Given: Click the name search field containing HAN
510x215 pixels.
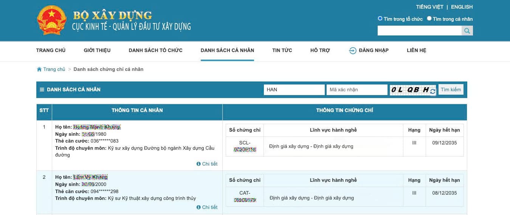Looking at the screenshot, I should pyautogui.click(x=294, y=90).
